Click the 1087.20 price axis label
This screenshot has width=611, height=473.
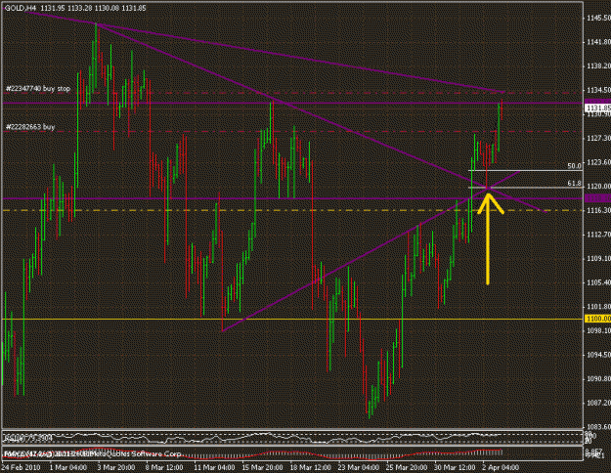click(x=598, y=403)
